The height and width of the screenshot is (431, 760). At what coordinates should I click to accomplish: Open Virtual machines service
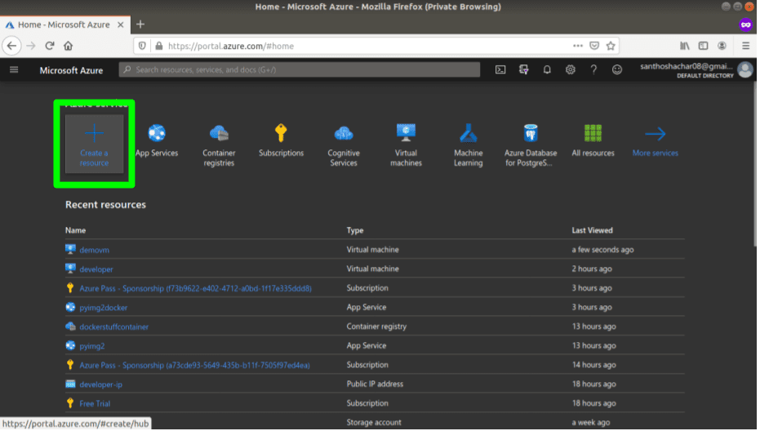[x=407, y=145]
